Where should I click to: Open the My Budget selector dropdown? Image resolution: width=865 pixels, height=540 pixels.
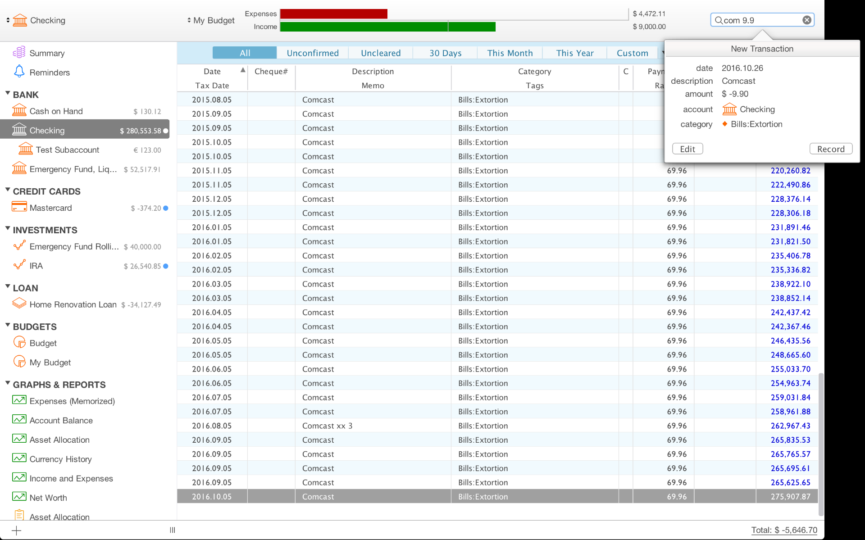pos(189,20)
